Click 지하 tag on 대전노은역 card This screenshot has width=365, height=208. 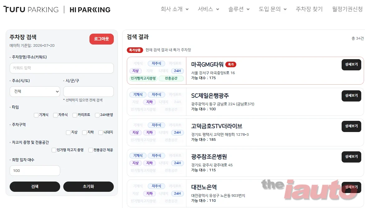point(149,193)
